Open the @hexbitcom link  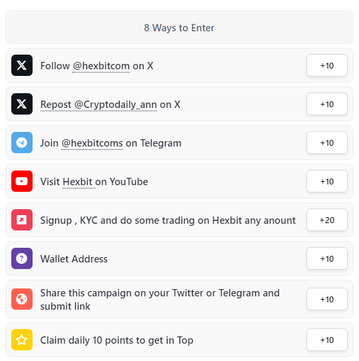coord(101,66)
